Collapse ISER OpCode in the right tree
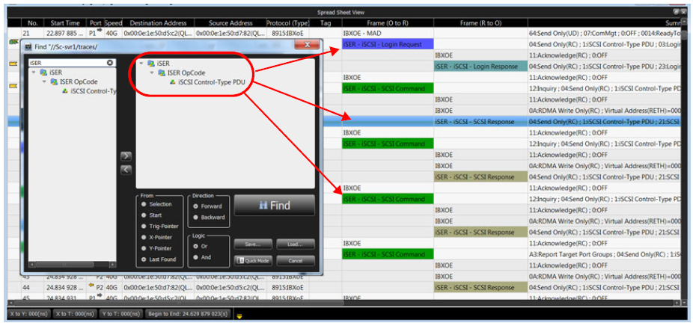693x323 pixels. [x=153, y=73]
